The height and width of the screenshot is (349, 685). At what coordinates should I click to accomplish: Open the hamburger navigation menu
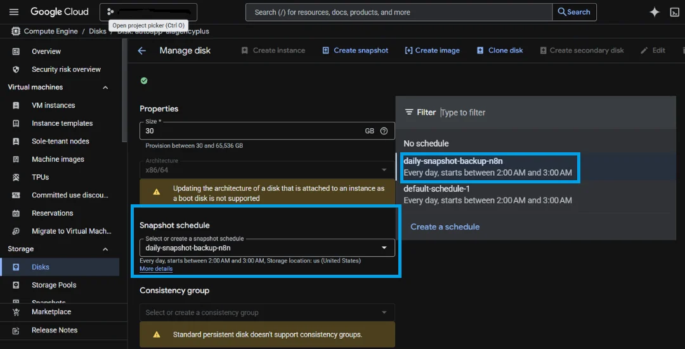coord(14,12)
